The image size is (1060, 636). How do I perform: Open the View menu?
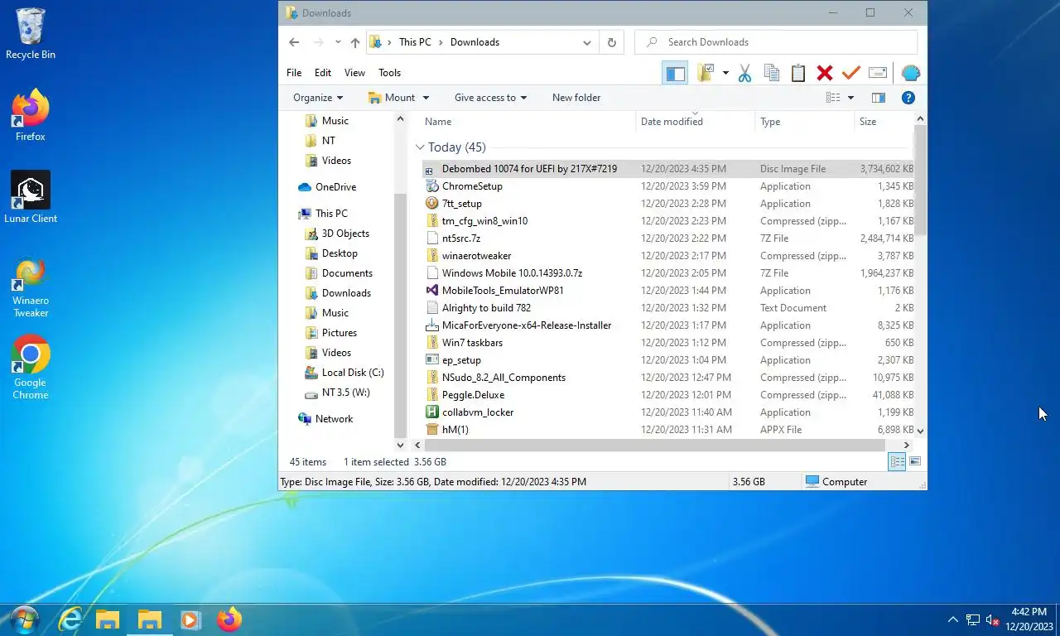354,73
